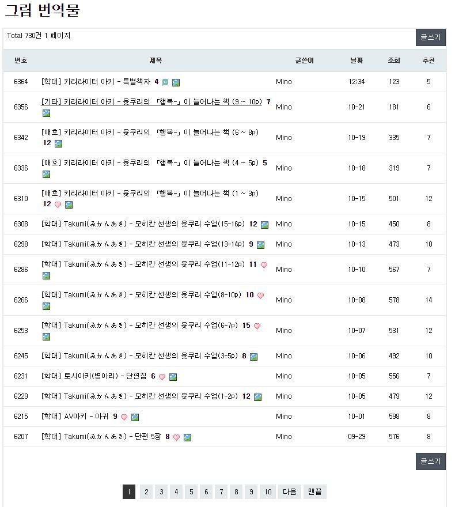Click 다음 to see next pages
Screen dimensions: 455x507
(290, 492)
